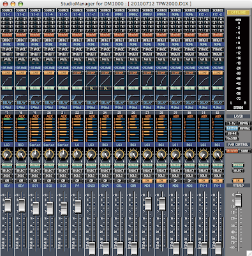The height and width of the screenshot is (256, 252).
Task: Click the DIRECT button on channel 24
Action: pos(105,40)
